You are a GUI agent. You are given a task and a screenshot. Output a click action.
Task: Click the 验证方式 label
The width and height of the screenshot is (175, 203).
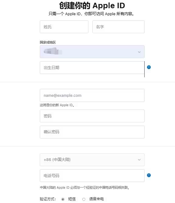[x=48, y=199]
